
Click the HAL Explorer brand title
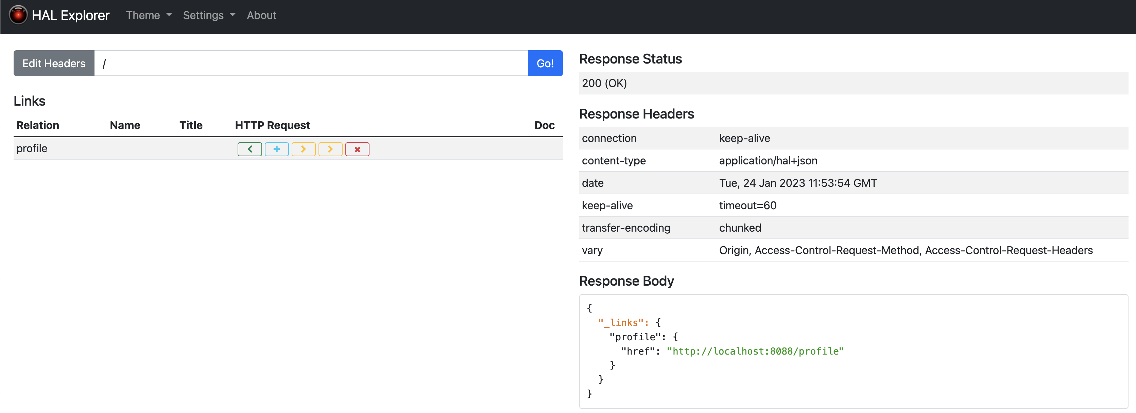pos(71,15)
